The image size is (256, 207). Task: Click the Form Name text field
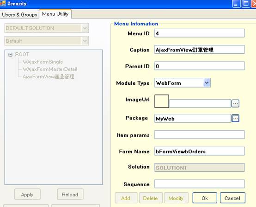[x=199, y=151]
